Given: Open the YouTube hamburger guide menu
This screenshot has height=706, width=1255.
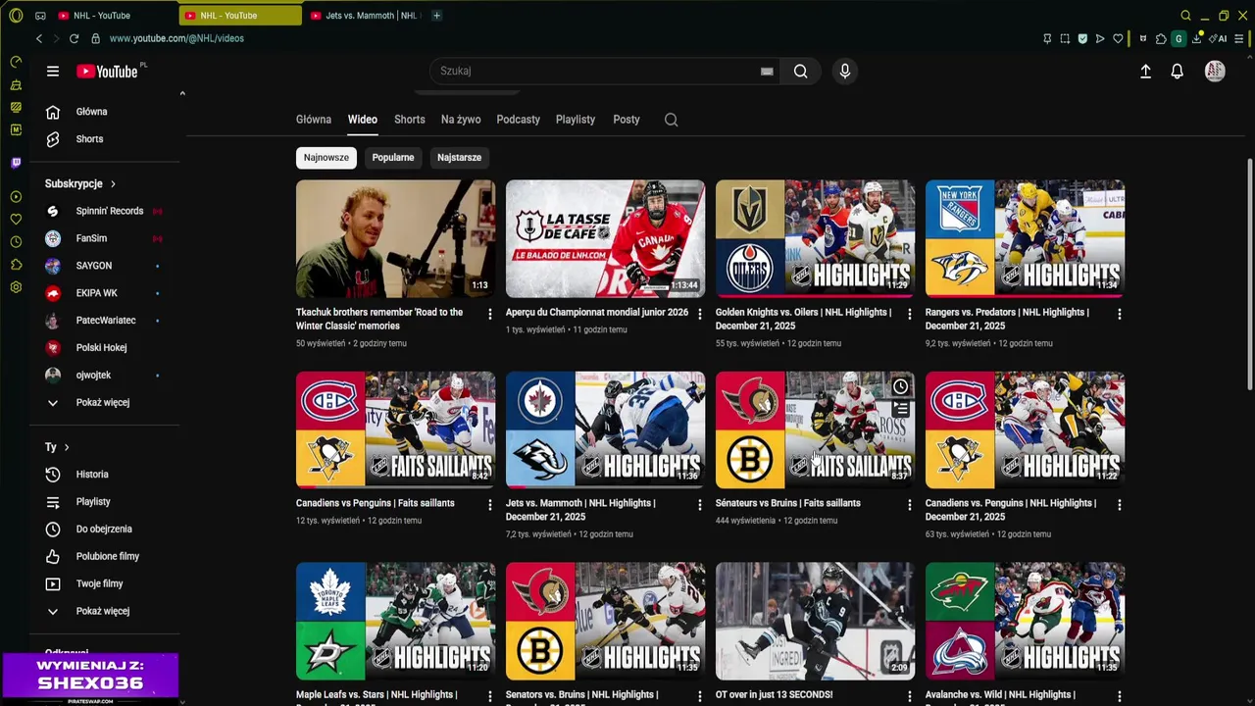Looking at the screenshot, I should click(x=53, y=71).
